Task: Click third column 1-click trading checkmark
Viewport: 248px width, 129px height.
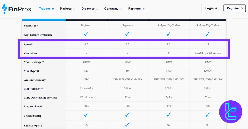Action: pyautogui.click(x=169, y=115)
